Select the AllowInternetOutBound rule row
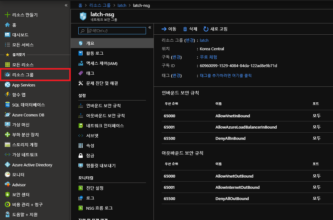 (247, 187)
